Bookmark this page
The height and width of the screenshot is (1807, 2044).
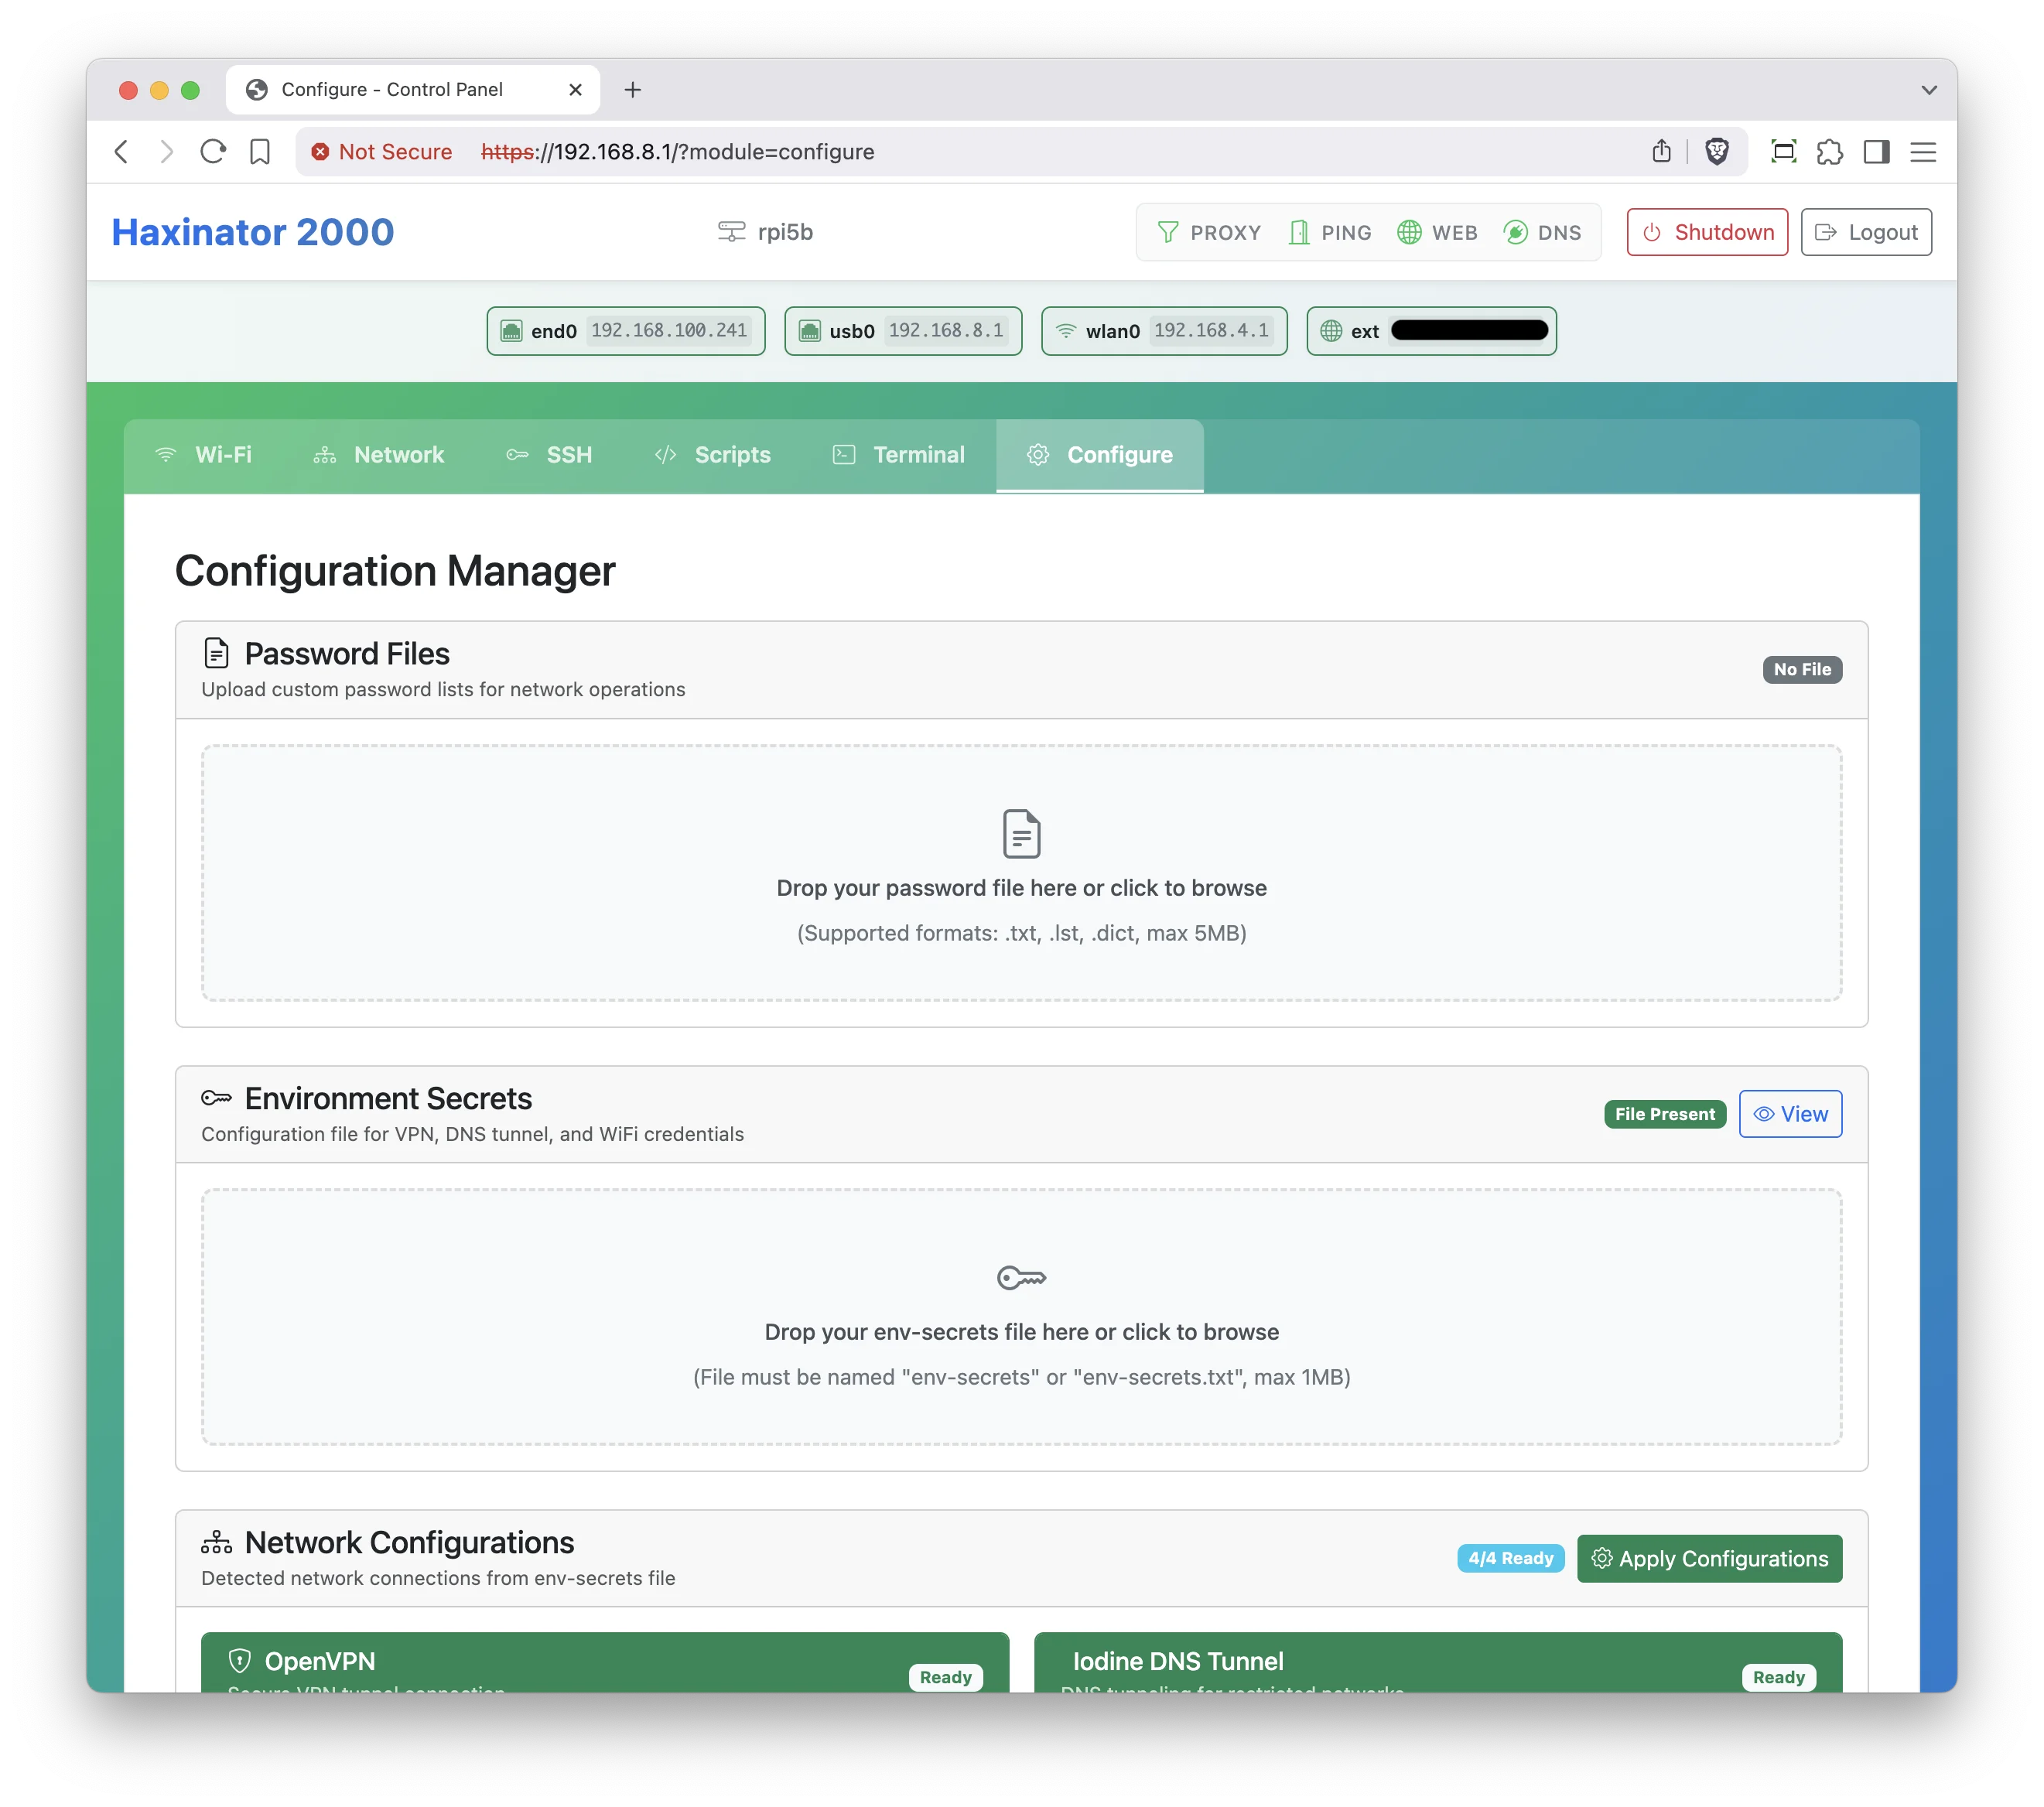(260, 152)
